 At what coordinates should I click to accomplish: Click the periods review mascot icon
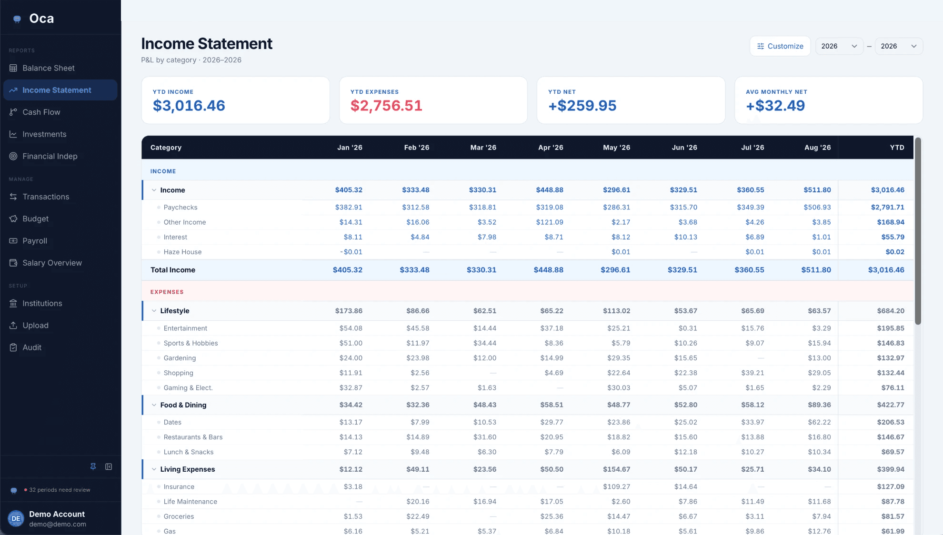tap(14, 490)
